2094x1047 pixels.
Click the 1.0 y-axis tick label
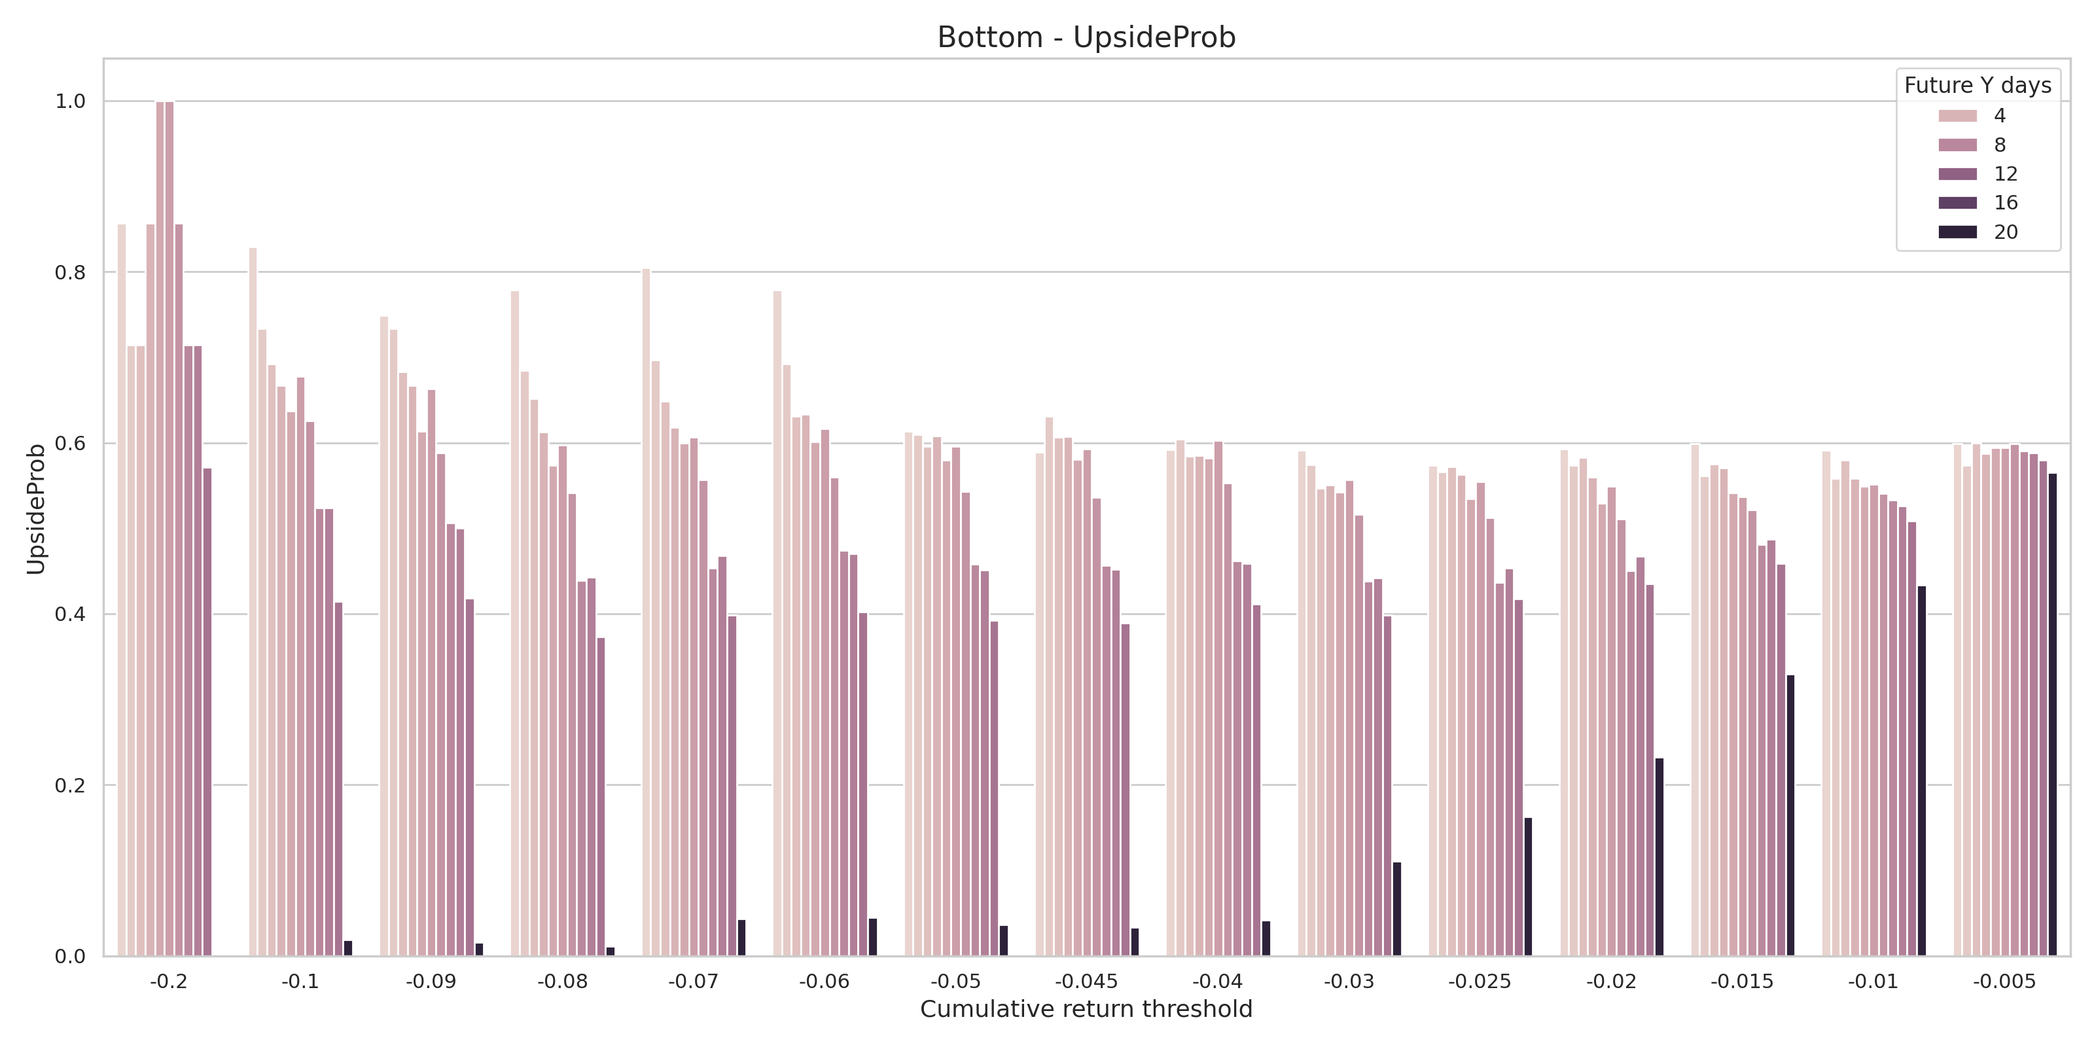(x=70, y=101)
